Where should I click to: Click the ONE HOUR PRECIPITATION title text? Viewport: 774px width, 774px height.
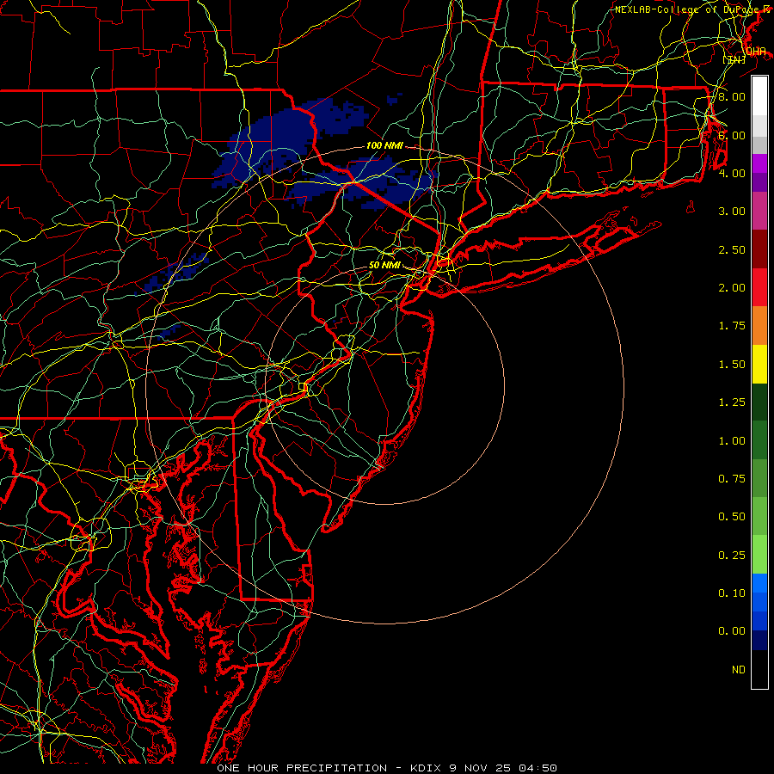pyautogui.click(x=302, y=768)
